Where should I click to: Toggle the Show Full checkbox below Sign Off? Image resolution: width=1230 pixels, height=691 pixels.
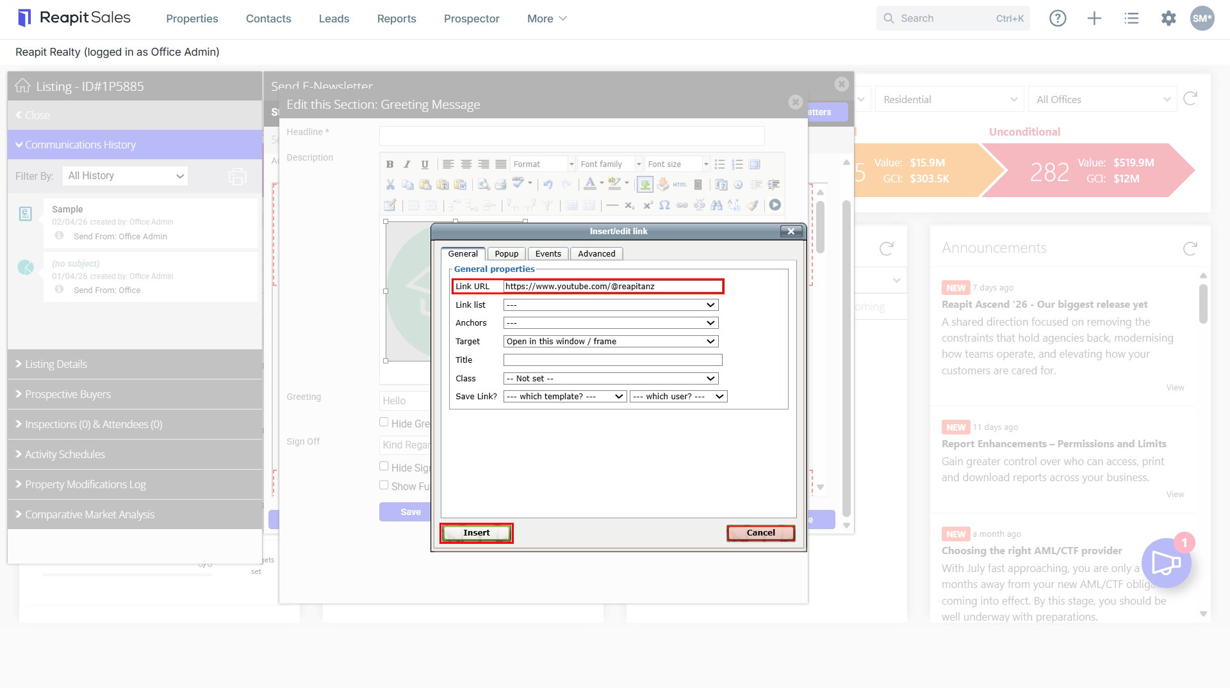coord(384,485)
